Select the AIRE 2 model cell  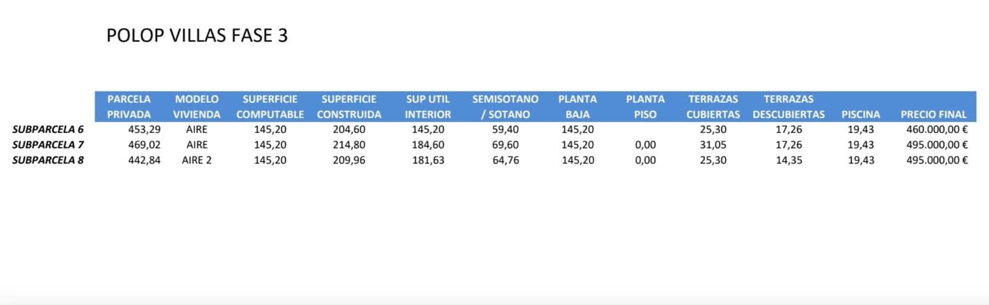(197, 160)
